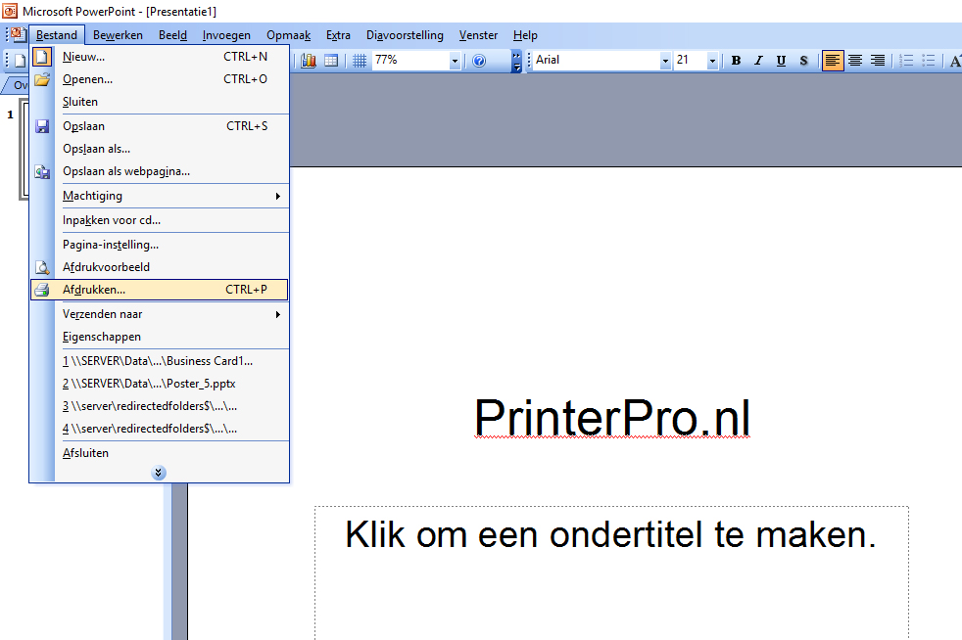962x640 pixels.
Task: Click the font size value field
Action: tap(691, 60)
